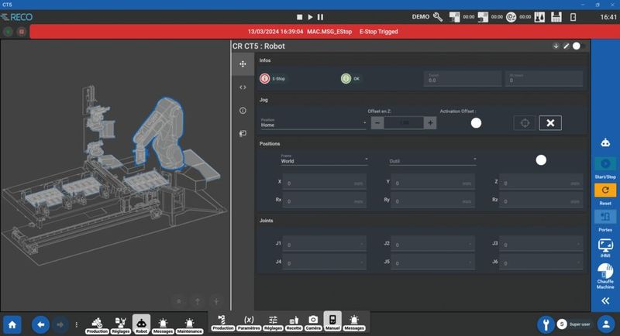The height and width of the screenshot is (336, 620).
Task: Toggle the switch in Positions section
Action: pyautogui.click(x=541, y=159)
